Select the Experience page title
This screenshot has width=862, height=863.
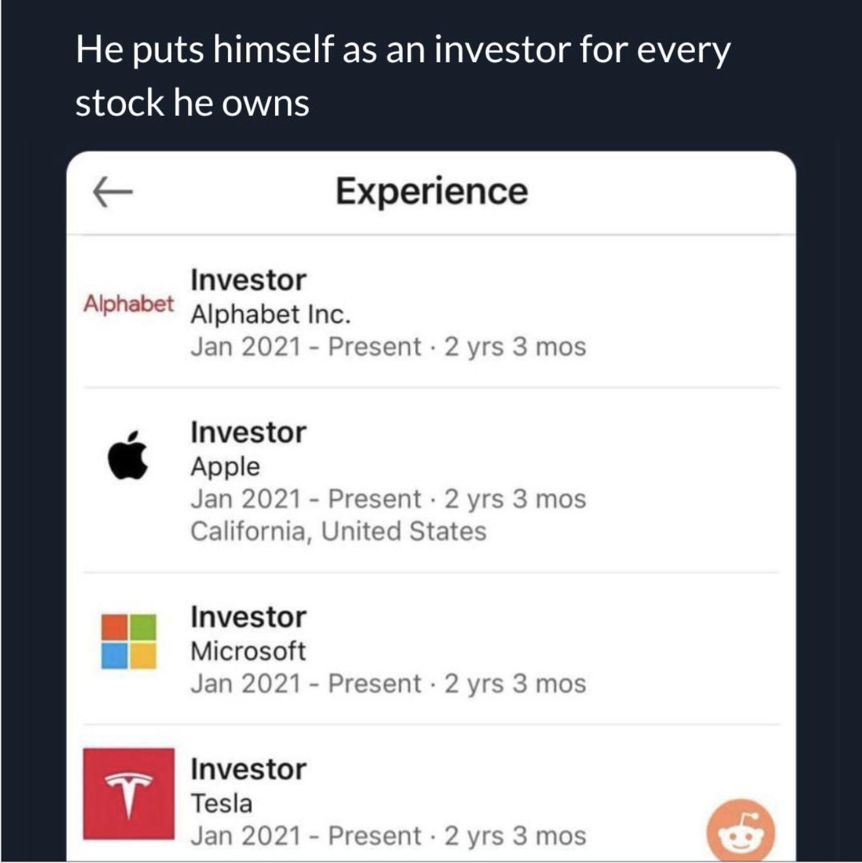click(x=431, y=191)
